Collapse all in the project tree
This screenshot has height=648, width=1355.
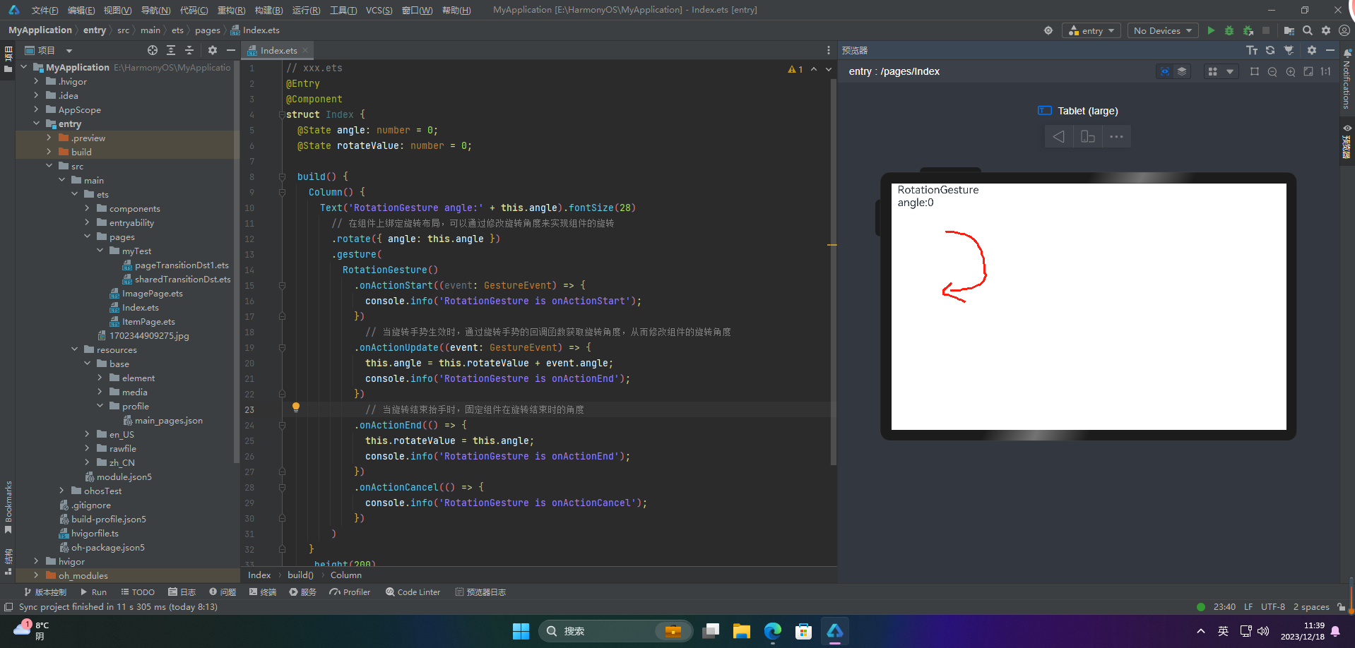(189, 50)
